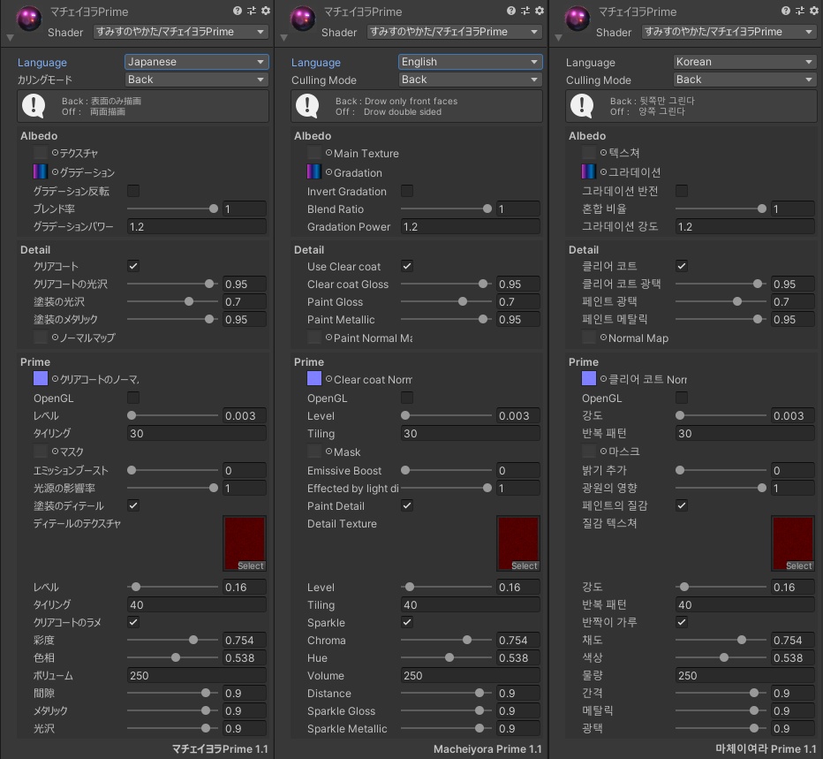Click picker circle beside Gradation in English panel
The width and height of the screenshot is (823, 759).
[328, 171]
